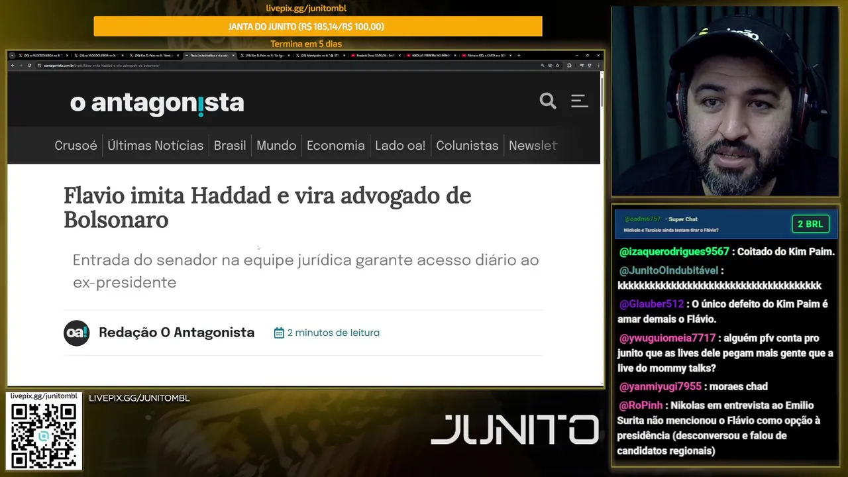The width and height of the screenshot is (848, 477).
Task: Open the Últimas Notícias section
Action: click(x=156, y=146)
